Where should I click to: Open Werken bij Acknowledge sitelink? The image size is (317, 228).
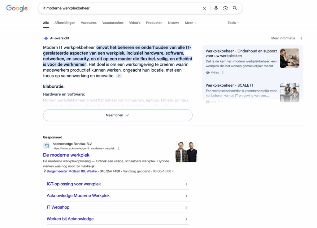click(x=70, y=219)
